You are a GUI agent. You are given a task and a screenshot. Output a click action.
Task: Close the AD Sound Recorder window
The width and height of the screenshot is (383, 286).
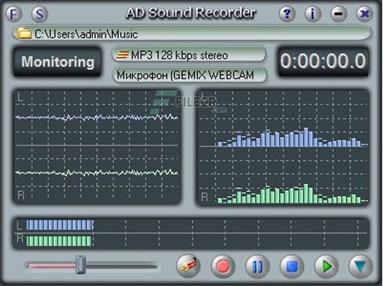click(x=364, y=13)
